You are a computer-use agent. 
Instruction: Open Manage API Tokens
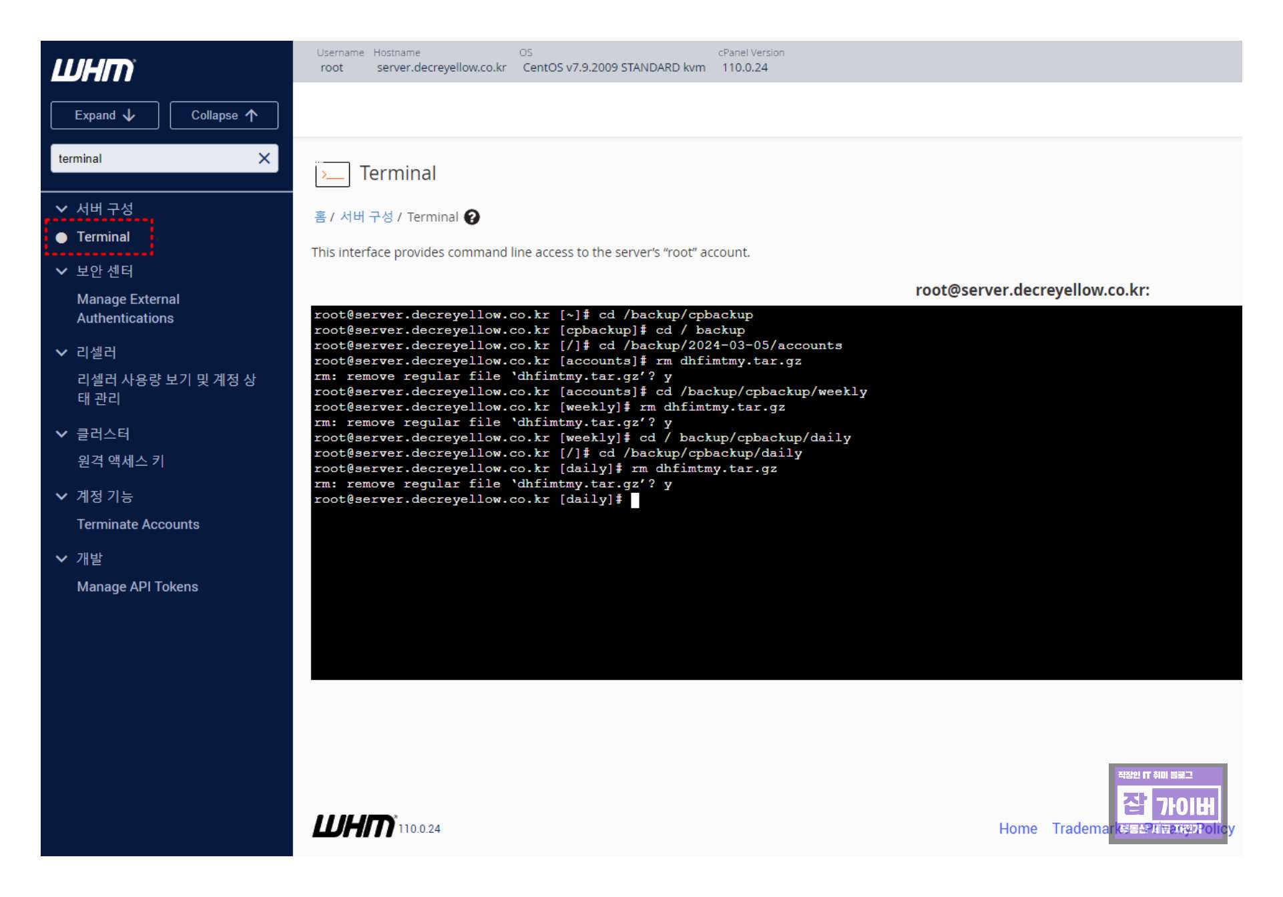[137, 586]
